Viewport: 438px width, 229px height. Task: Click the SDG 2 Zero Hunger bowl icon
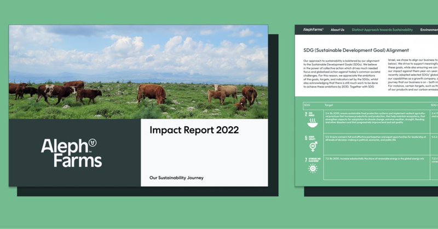tap(312, 123)
